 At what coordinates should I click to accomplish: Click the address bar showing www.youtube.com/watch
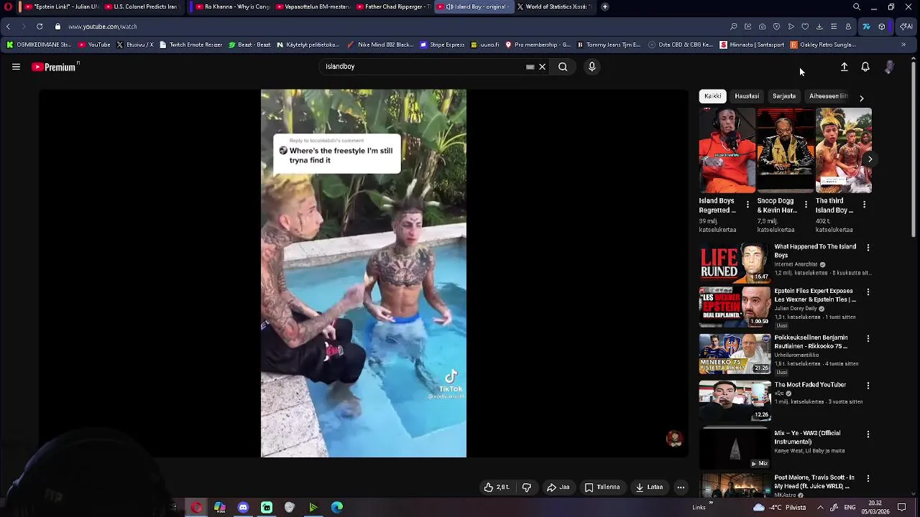click(103, 27)
